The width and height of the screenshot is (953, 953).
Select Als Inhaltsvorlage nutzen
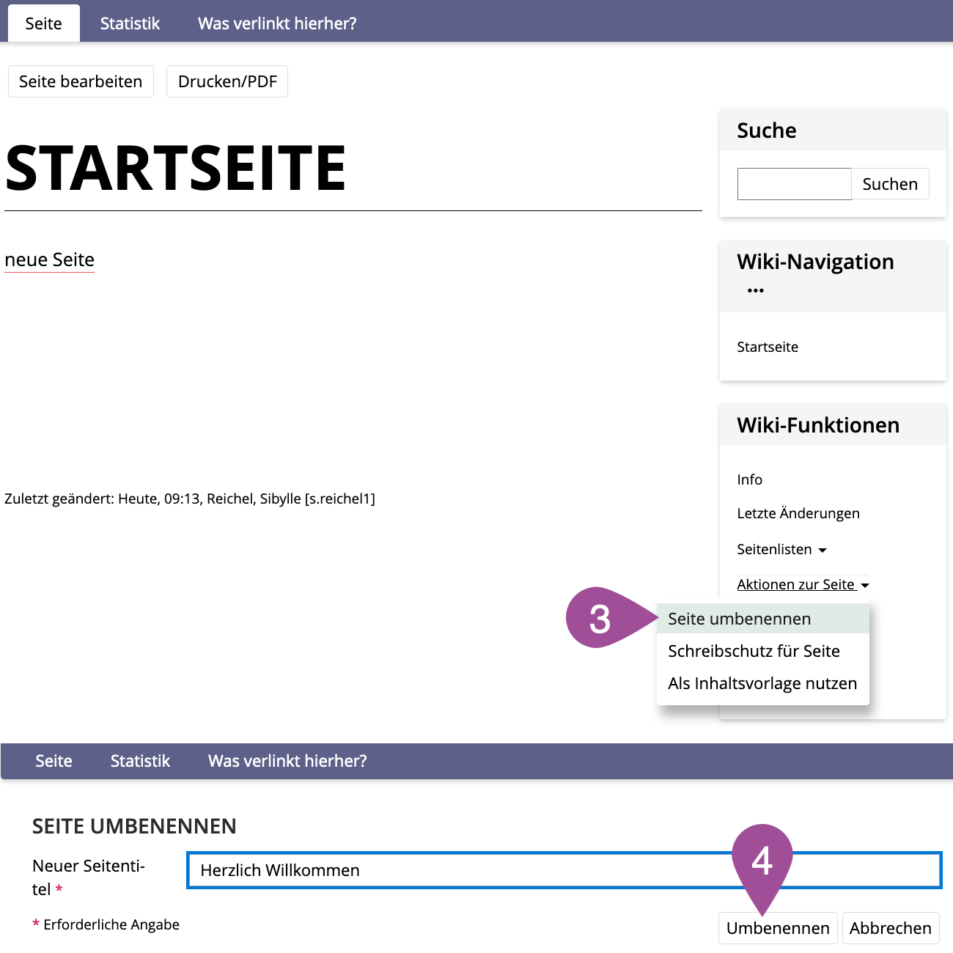(762, 683)
